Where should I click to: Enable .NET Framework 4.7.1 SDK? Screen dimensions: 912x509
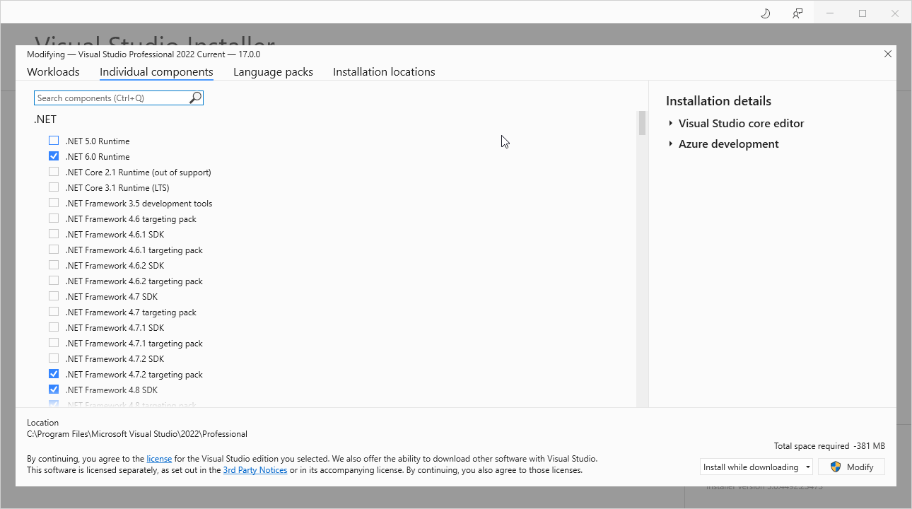pyautogui.click(x=54, y=327)
